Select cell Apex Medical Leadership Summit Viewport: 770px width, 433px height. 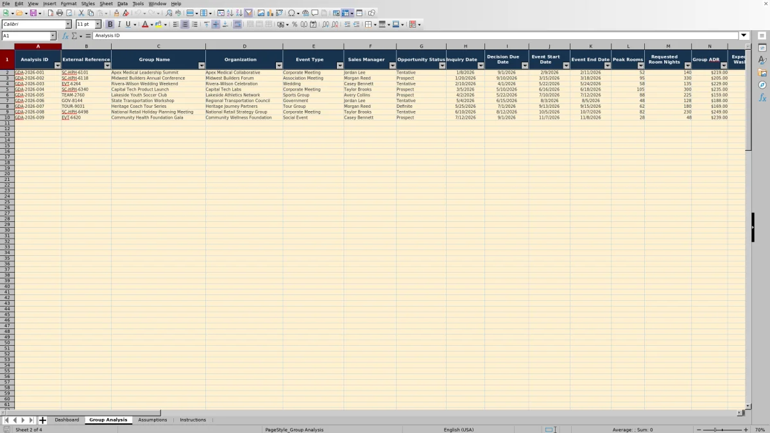pyautogui.click(x=158, y=72)
